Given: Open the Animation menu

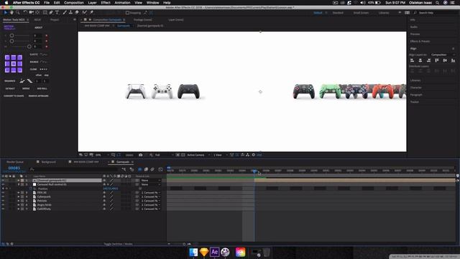Looking at the screenshot, I should pyautogui.click(x=122, y=3).
